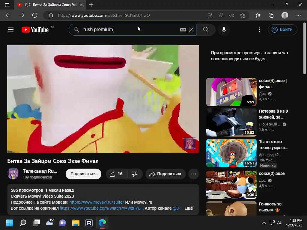Image resolution: width=307 pixels, height=230 pixels.
Task: Open the apps icon in address bar
Action: tap(210, 15)
